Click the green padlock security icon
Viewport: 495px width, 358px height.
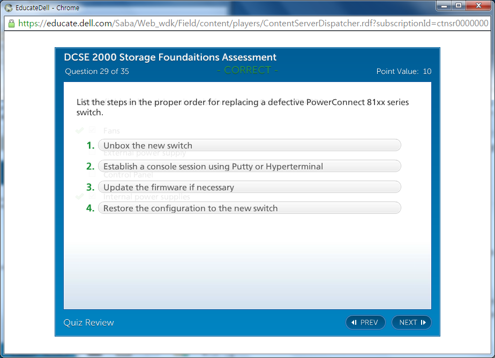(x=11, y=24)
